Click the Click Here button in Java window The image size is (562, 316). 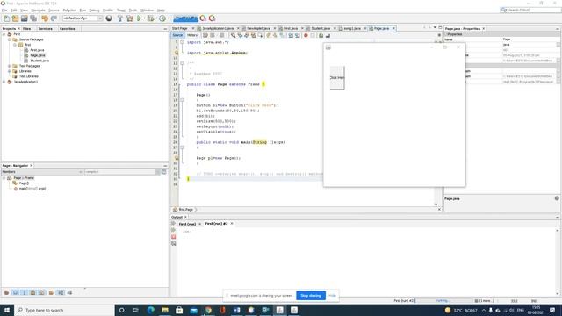coord(337,78)
